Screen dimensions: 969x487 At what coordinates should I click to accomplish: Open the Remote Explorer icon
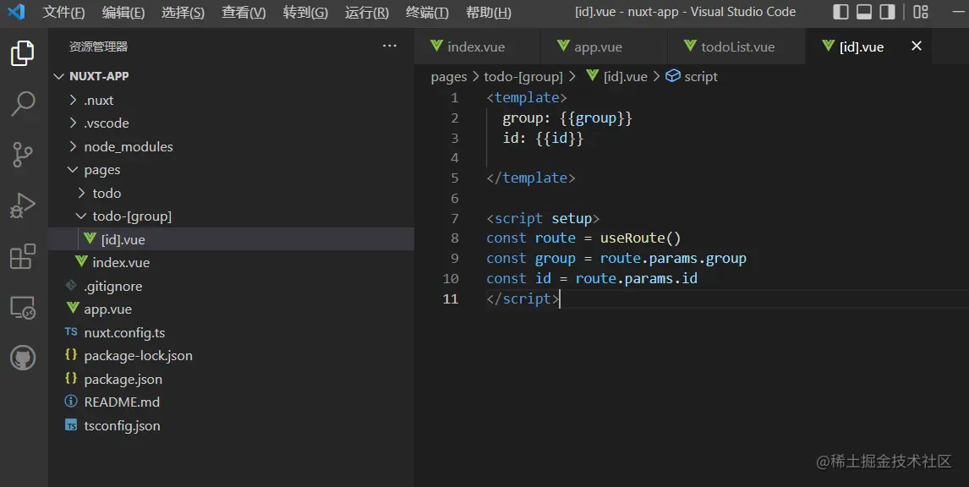[x=23, y=307]
